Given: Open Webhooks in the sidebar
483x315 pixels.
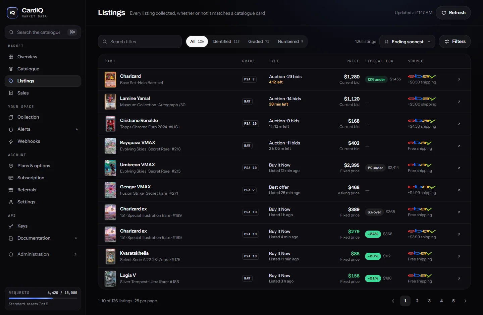Looking at the screenshot, I should point(43,141).
